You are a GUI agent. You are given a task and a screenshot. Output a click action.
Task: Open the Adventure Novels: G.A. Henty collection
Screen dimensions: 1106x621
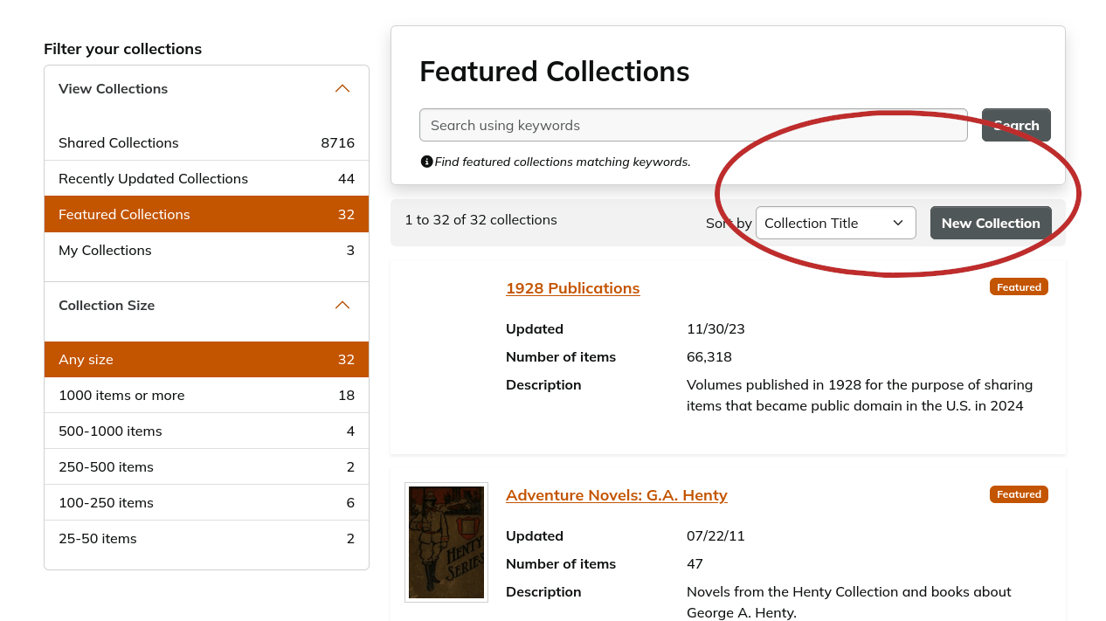coord(616,495)
